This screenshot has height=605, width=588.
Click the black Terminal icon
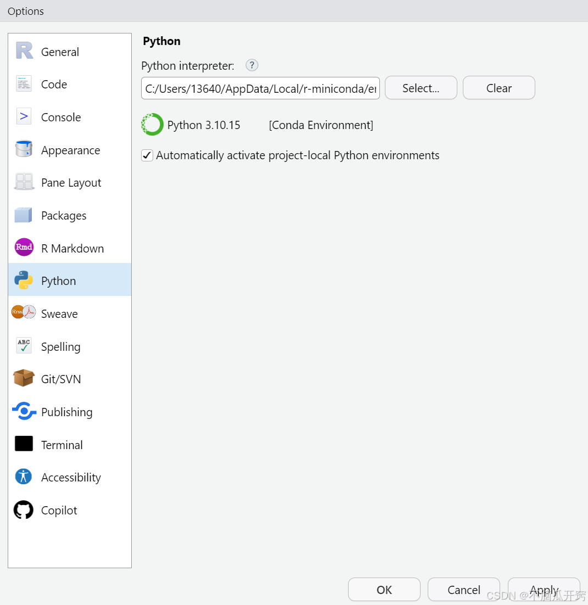point(24,444)
